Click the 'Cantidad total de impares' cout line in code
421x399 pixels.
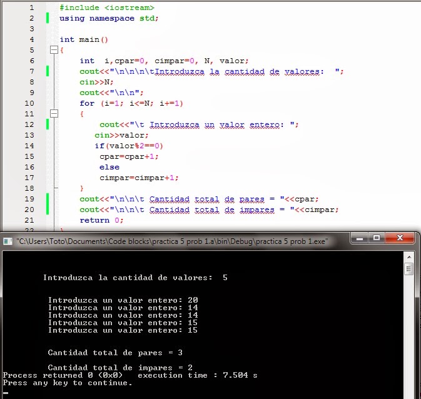(209, 210)
